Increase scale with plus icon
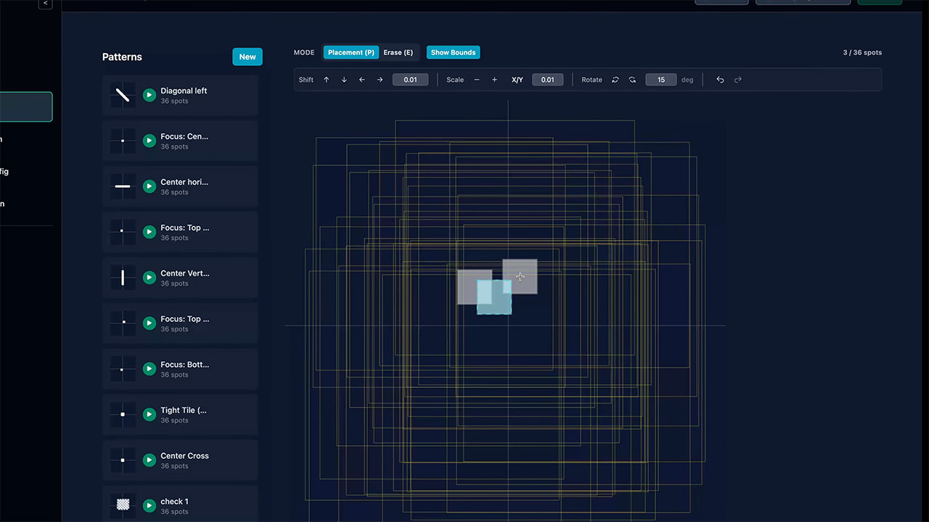Screen dimensions: 929x522 pyautogui.click(x=494, y=80)
